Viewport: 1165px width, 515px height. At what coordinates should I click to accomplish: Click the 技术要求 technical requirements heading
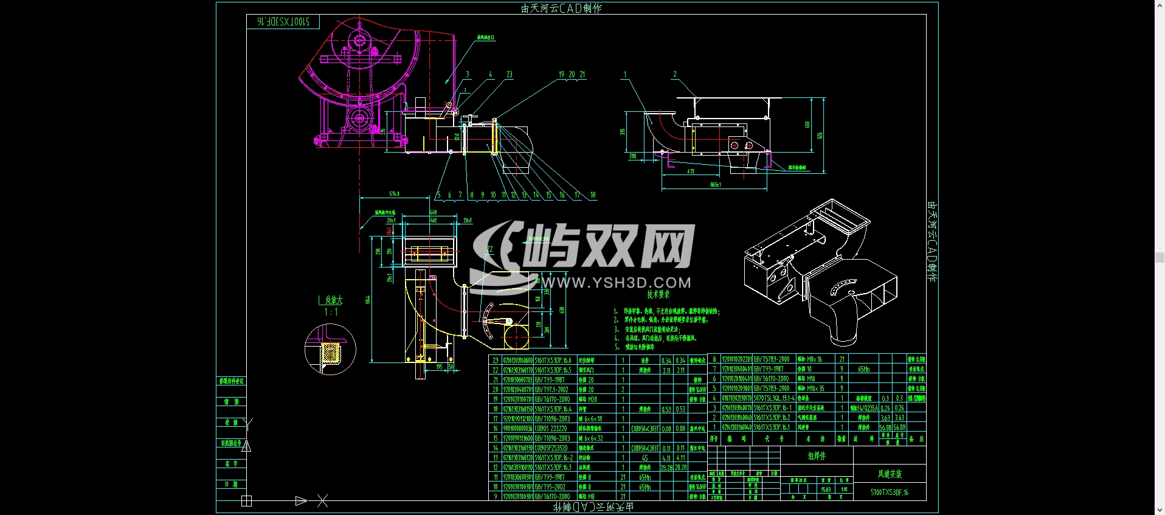tap(658, 294)
